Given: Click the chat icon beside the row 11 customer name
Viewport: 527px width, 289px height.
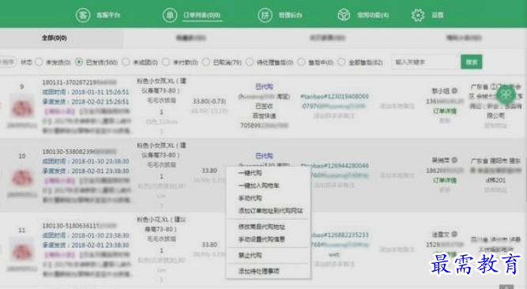Looking at the screenshot, I should 454,234.
